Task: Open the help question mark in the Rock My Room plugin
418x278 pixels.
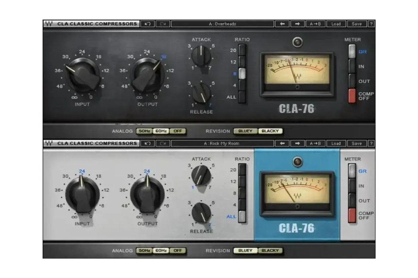Action: tap(371, 143)
